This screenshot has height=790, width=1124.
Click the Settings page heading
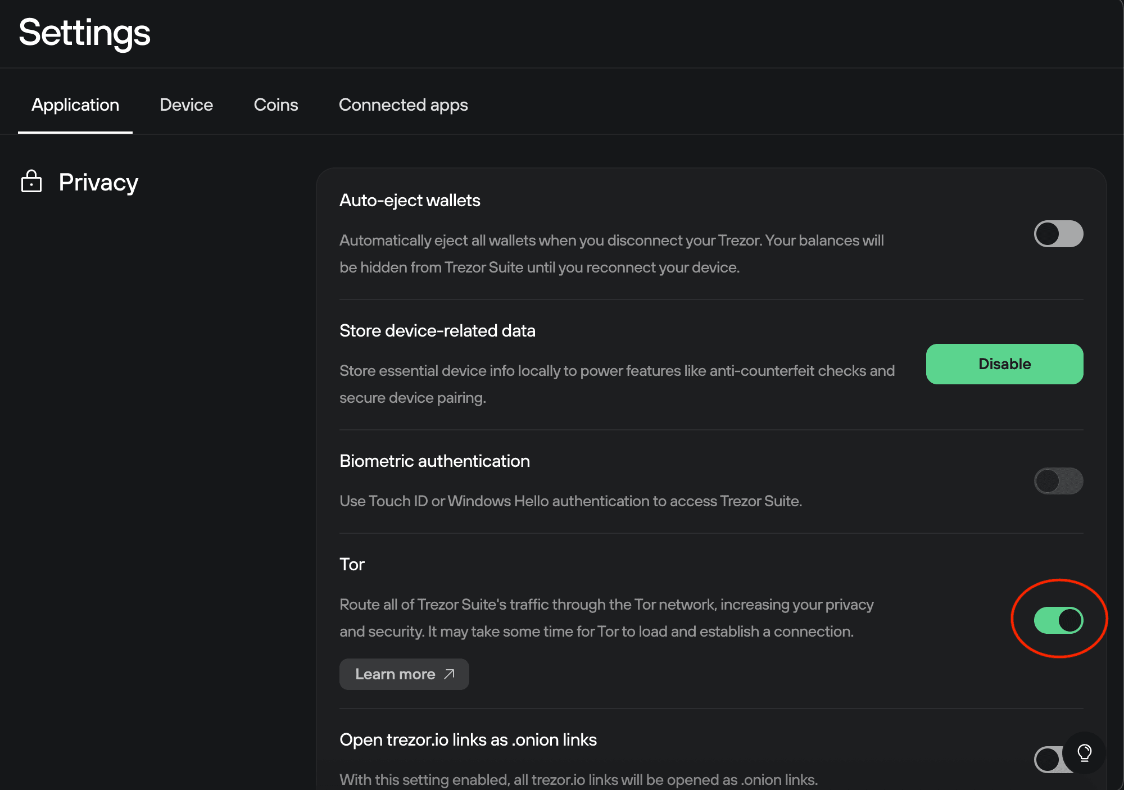pyautogui.click(x=84, y=33)
